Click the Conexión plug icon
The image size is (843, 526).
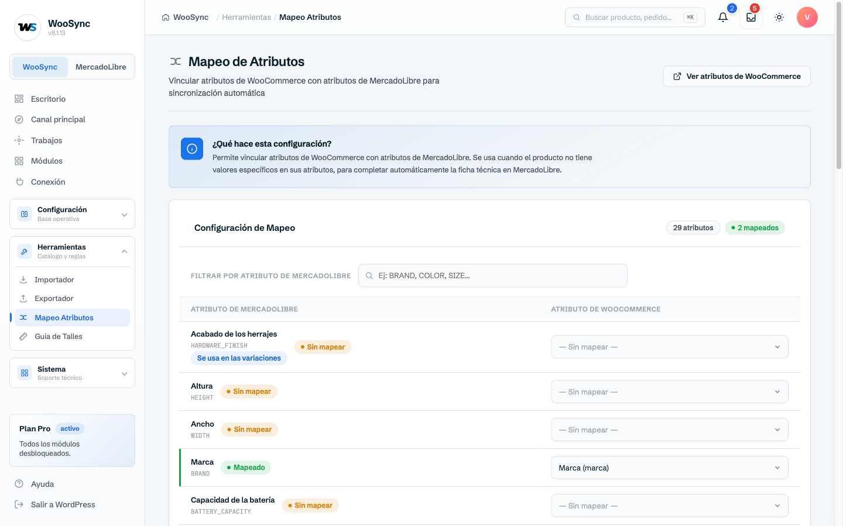(19, 182)
